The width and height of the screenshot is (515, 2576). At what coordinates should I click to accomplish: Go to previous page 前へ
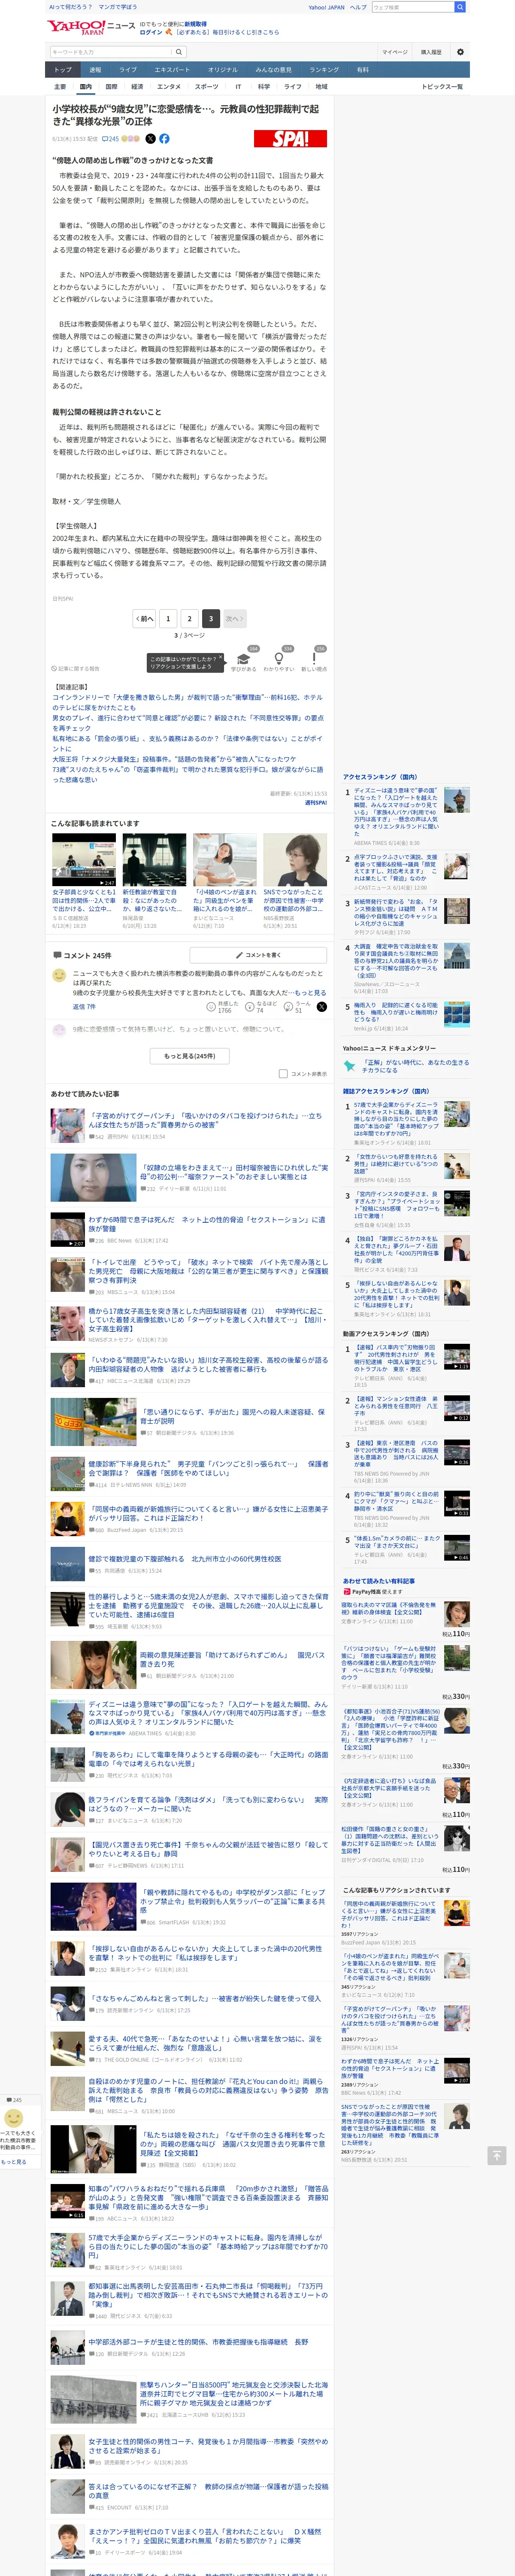point(145,619)
